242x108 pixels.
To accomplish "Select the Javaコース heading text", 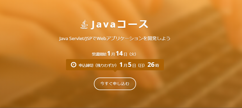I will click(x=119, y=25).
